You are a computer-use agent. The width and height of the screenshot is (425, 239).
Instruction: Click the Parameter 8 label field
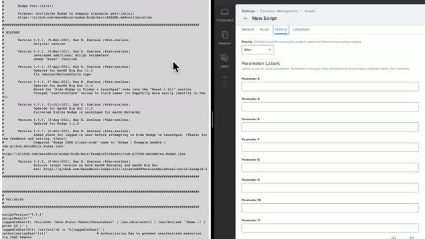tap(330, 167)
